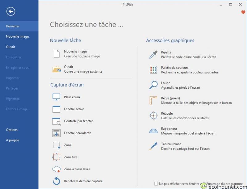The height and width of the screenshot is (189, 247).
Task: Click the Répéter la dernière capture icon
Action: click(57, 181)
